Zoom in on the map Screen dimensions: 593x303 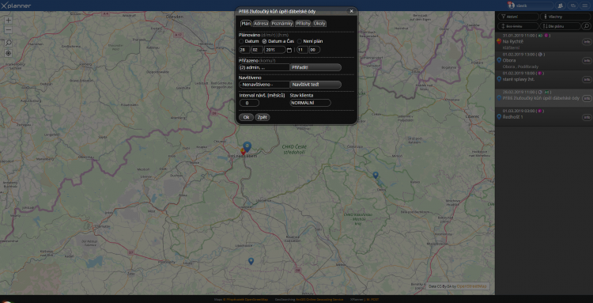coord(9,21)
